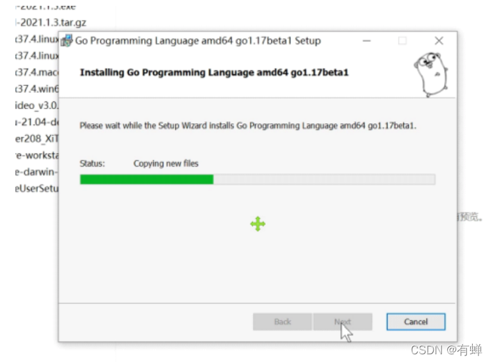This screenshot has width=492, height=362.
Task: Click the Cancel button in setup
Action: point(416,322)
